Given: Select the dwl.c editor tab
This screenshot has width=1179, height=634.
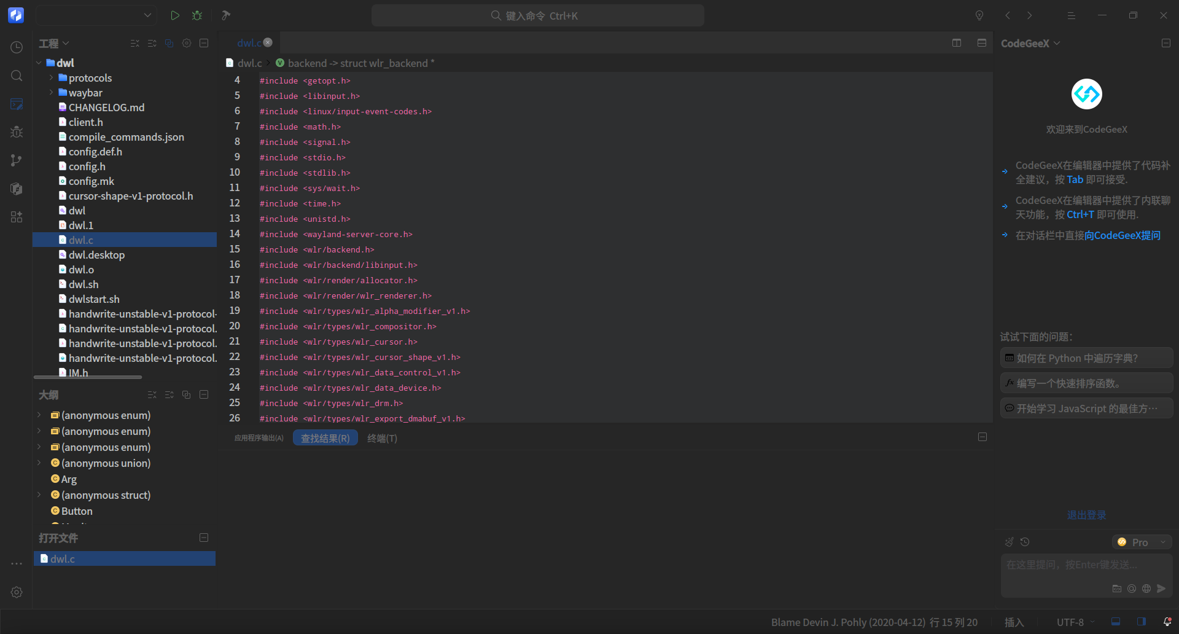Looking at the screenshot, I should pyautogui.click(x=249, y=43).
